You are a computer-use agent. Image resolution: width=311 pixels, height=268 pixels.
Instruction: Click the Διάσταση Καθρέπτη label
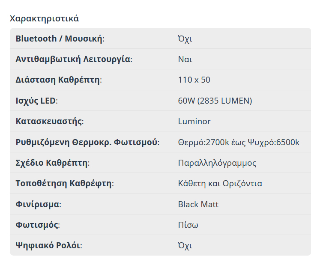pyautogui.click(x=58, y=80)
